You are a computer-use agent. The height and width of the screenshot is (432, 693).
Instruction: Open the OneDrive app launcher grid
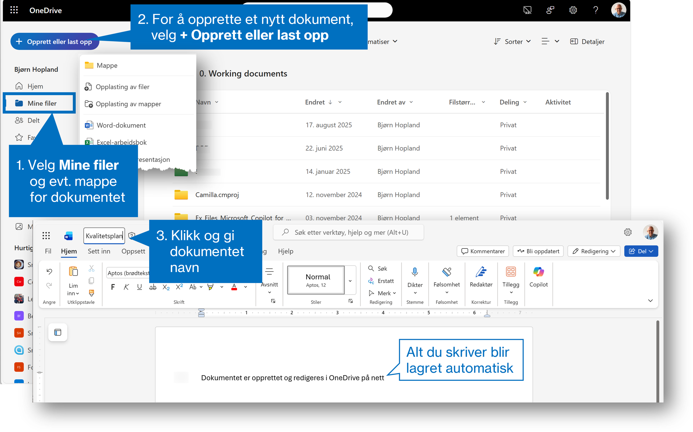(x=14, y=10)
